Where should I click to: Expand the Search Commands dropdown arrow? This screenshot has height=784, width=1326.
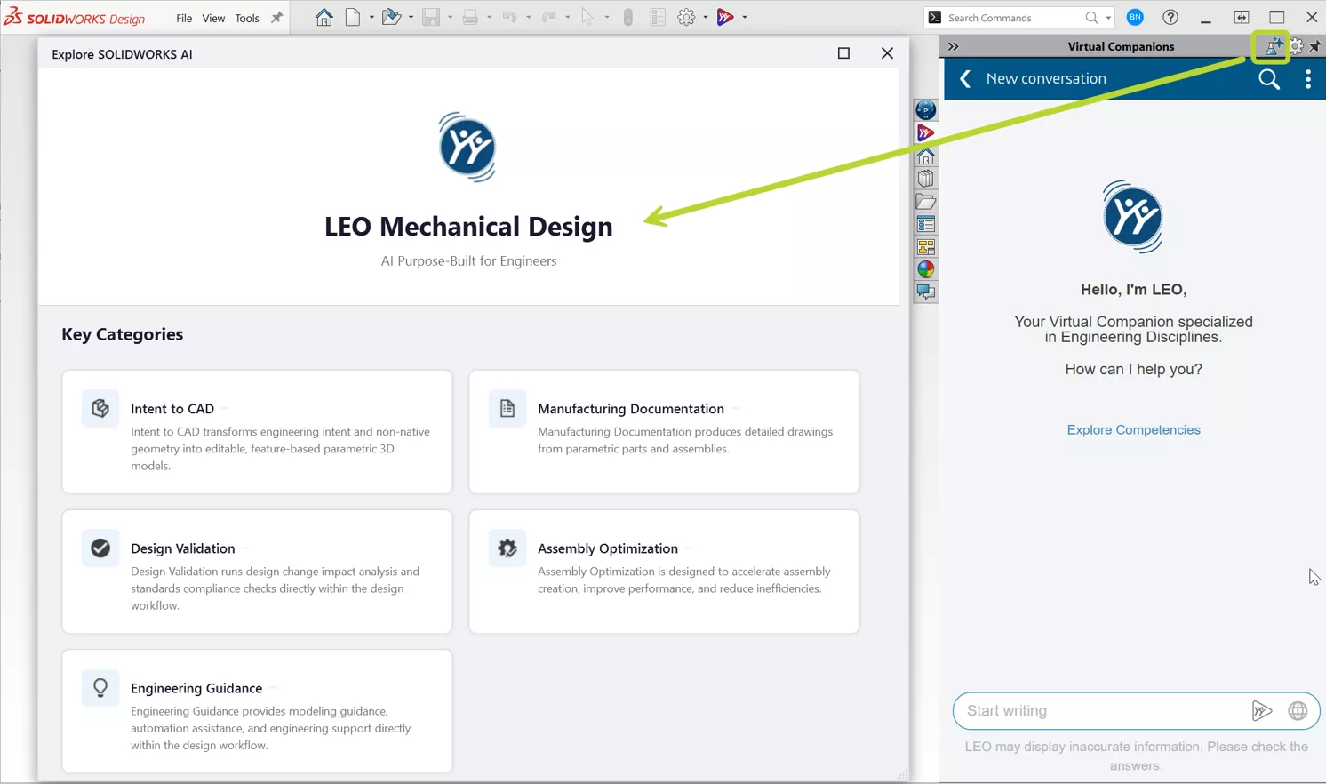(x=1108, y=18)
